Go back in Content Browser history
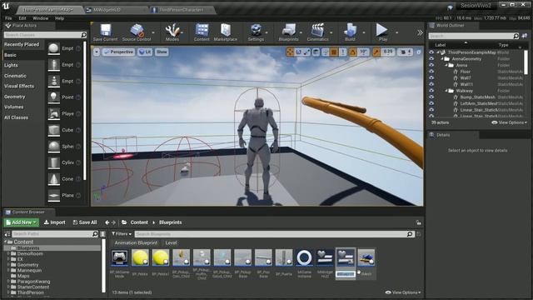 click(107, 222)
